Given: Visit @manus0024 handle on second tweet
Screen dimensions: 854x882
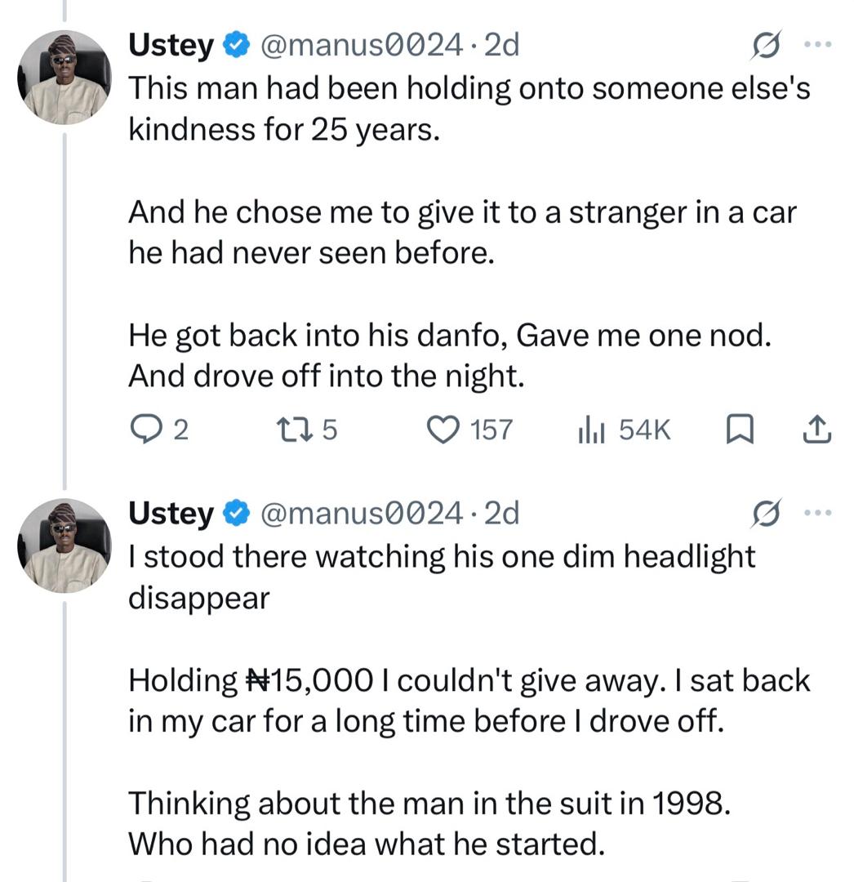Looking at the screenshot, I should click(x=362, y=514).
